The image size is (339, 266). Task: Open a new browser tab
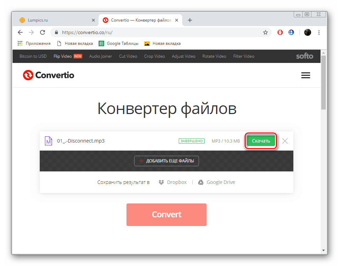point(190,20)
